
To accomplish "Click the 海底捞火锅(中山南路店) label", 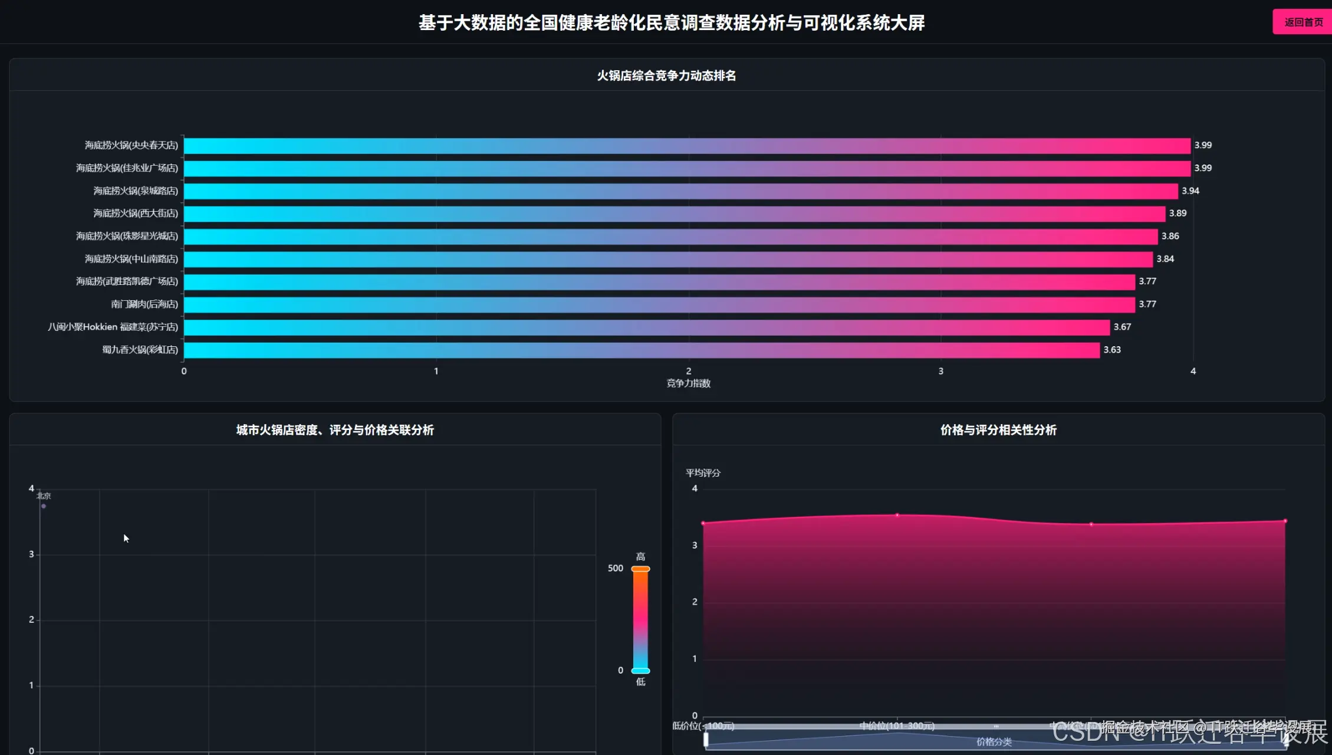I will click(x=131, y=259).
